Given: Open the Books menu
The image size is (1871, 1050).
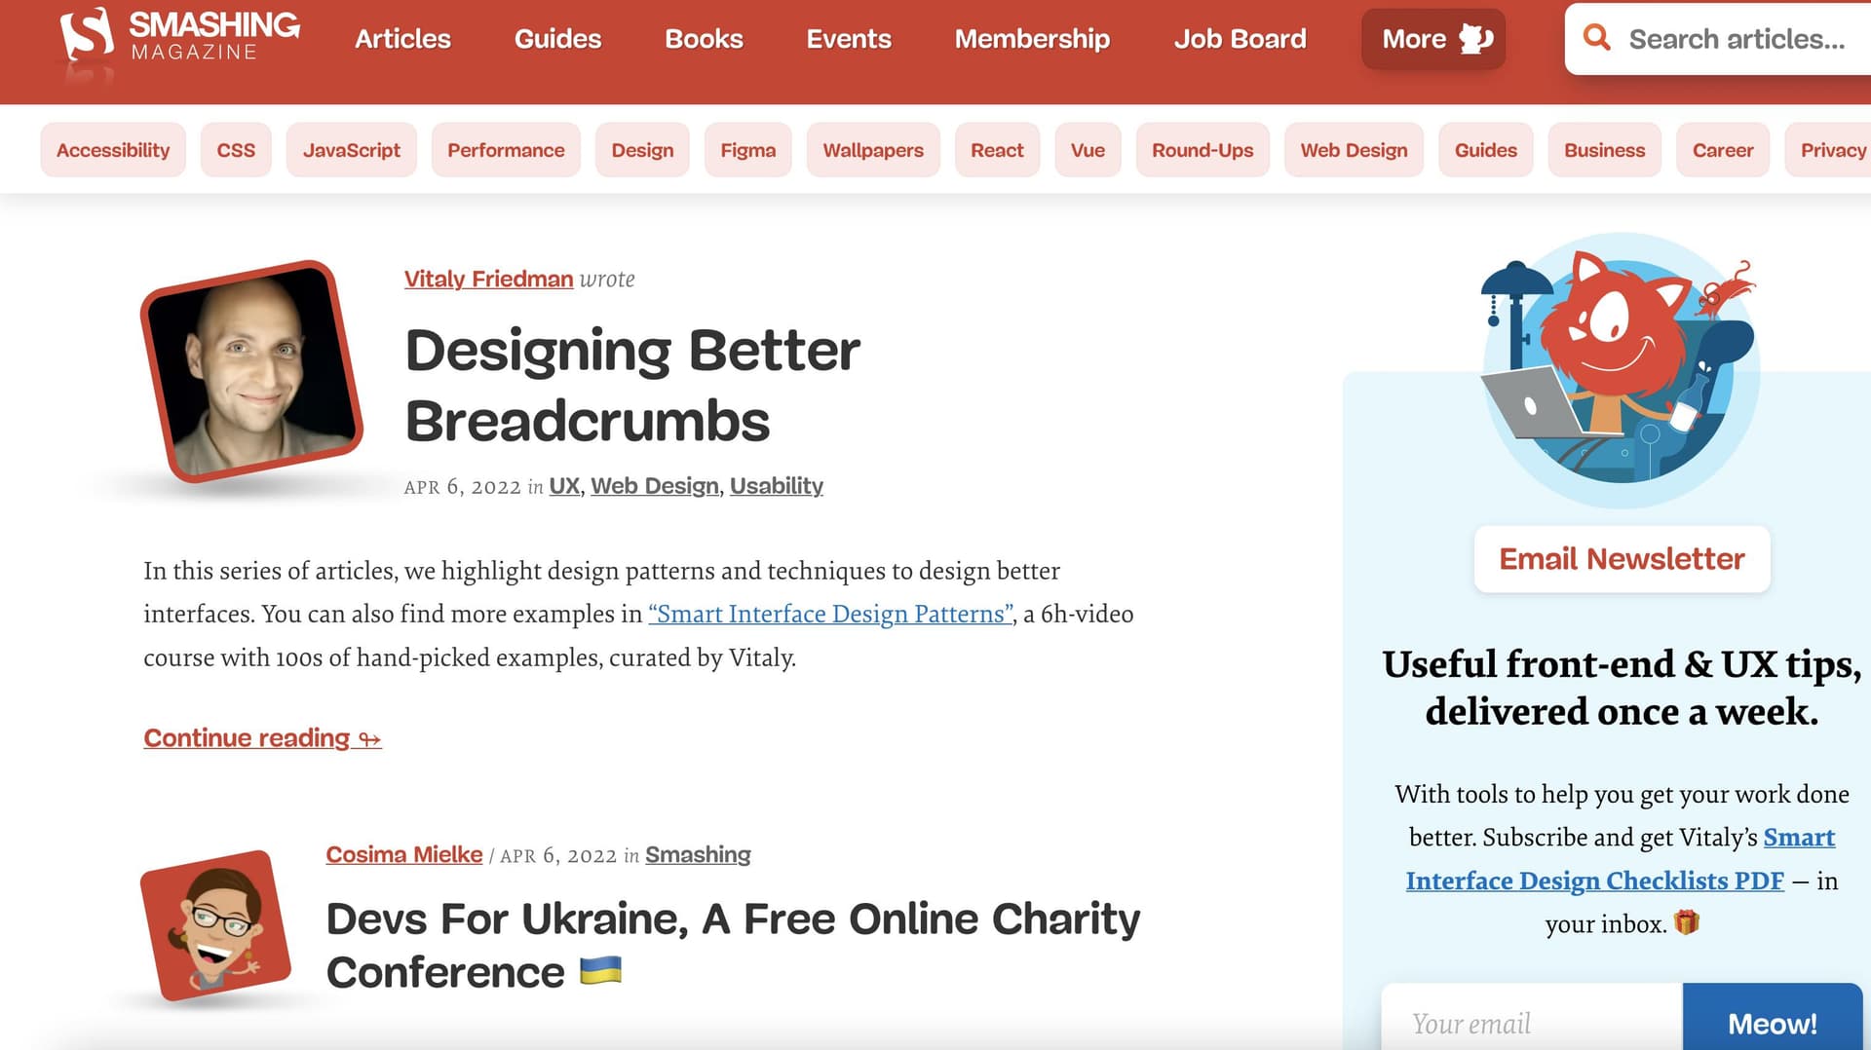Looking at the screenshot, I should (704, 39).
